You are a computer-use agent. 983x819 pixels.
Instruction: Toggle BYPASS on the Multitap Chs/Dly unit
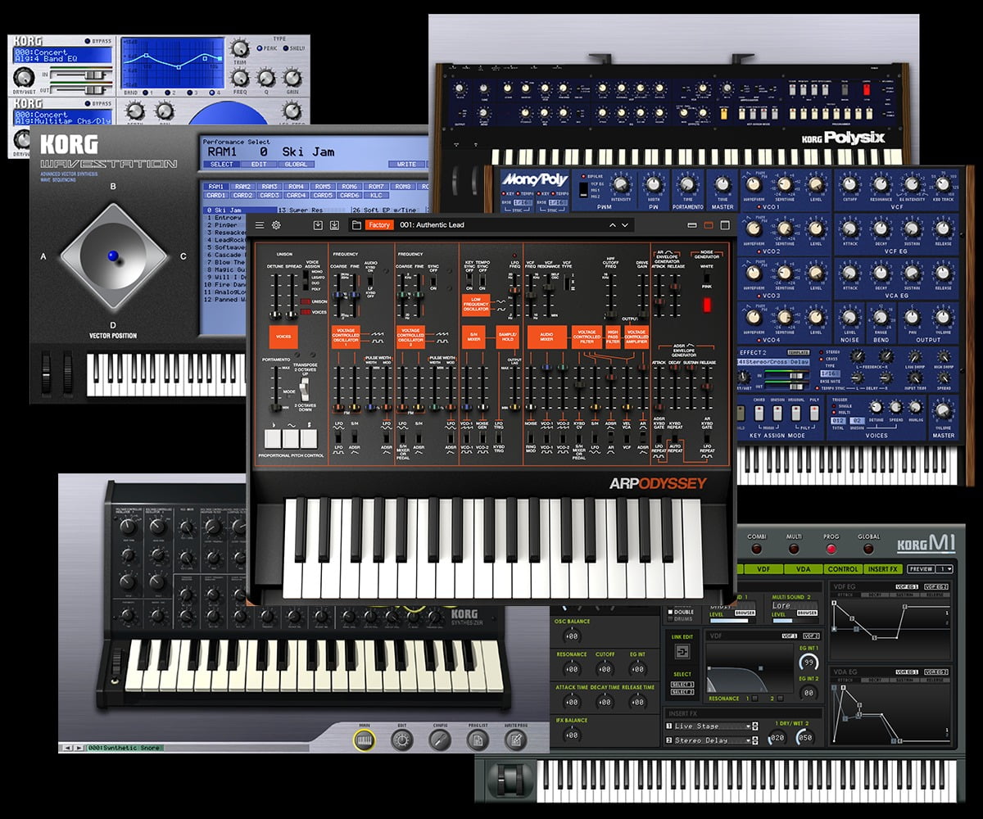88,104
